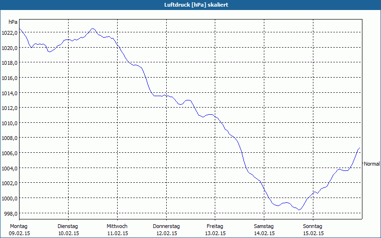381x238 pixels.
Task: Click the 1016,0 axis value
Action: point(10,78)
